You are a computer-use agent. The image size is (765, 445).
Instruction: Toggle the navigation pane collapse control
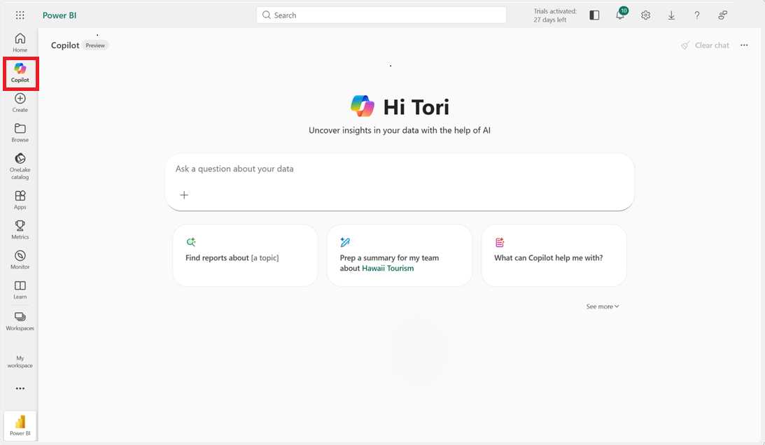click(594, 15)
